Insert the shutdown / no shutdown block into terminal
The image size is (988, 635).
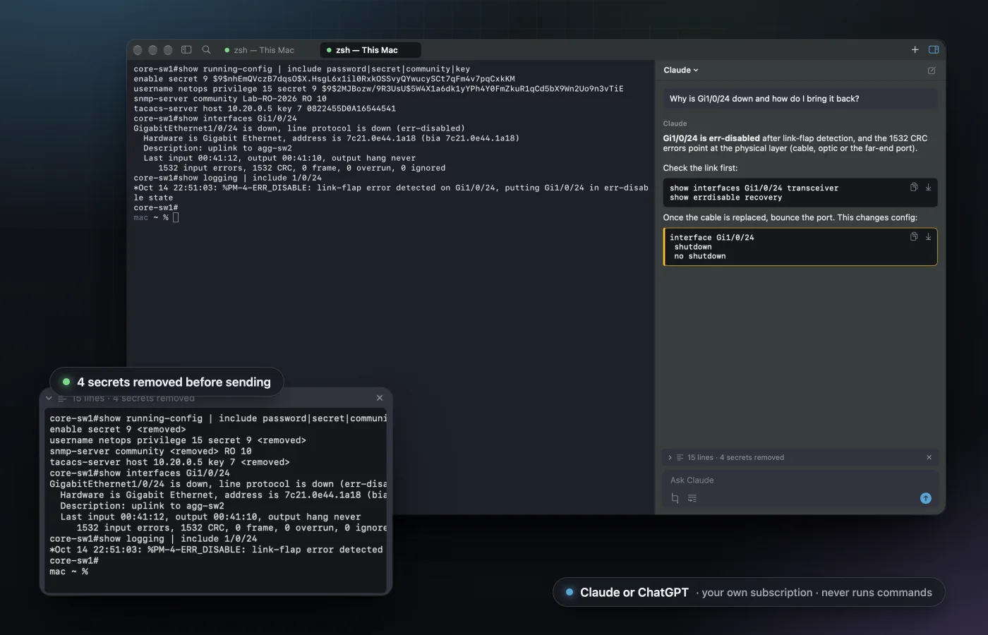(928, 236)
